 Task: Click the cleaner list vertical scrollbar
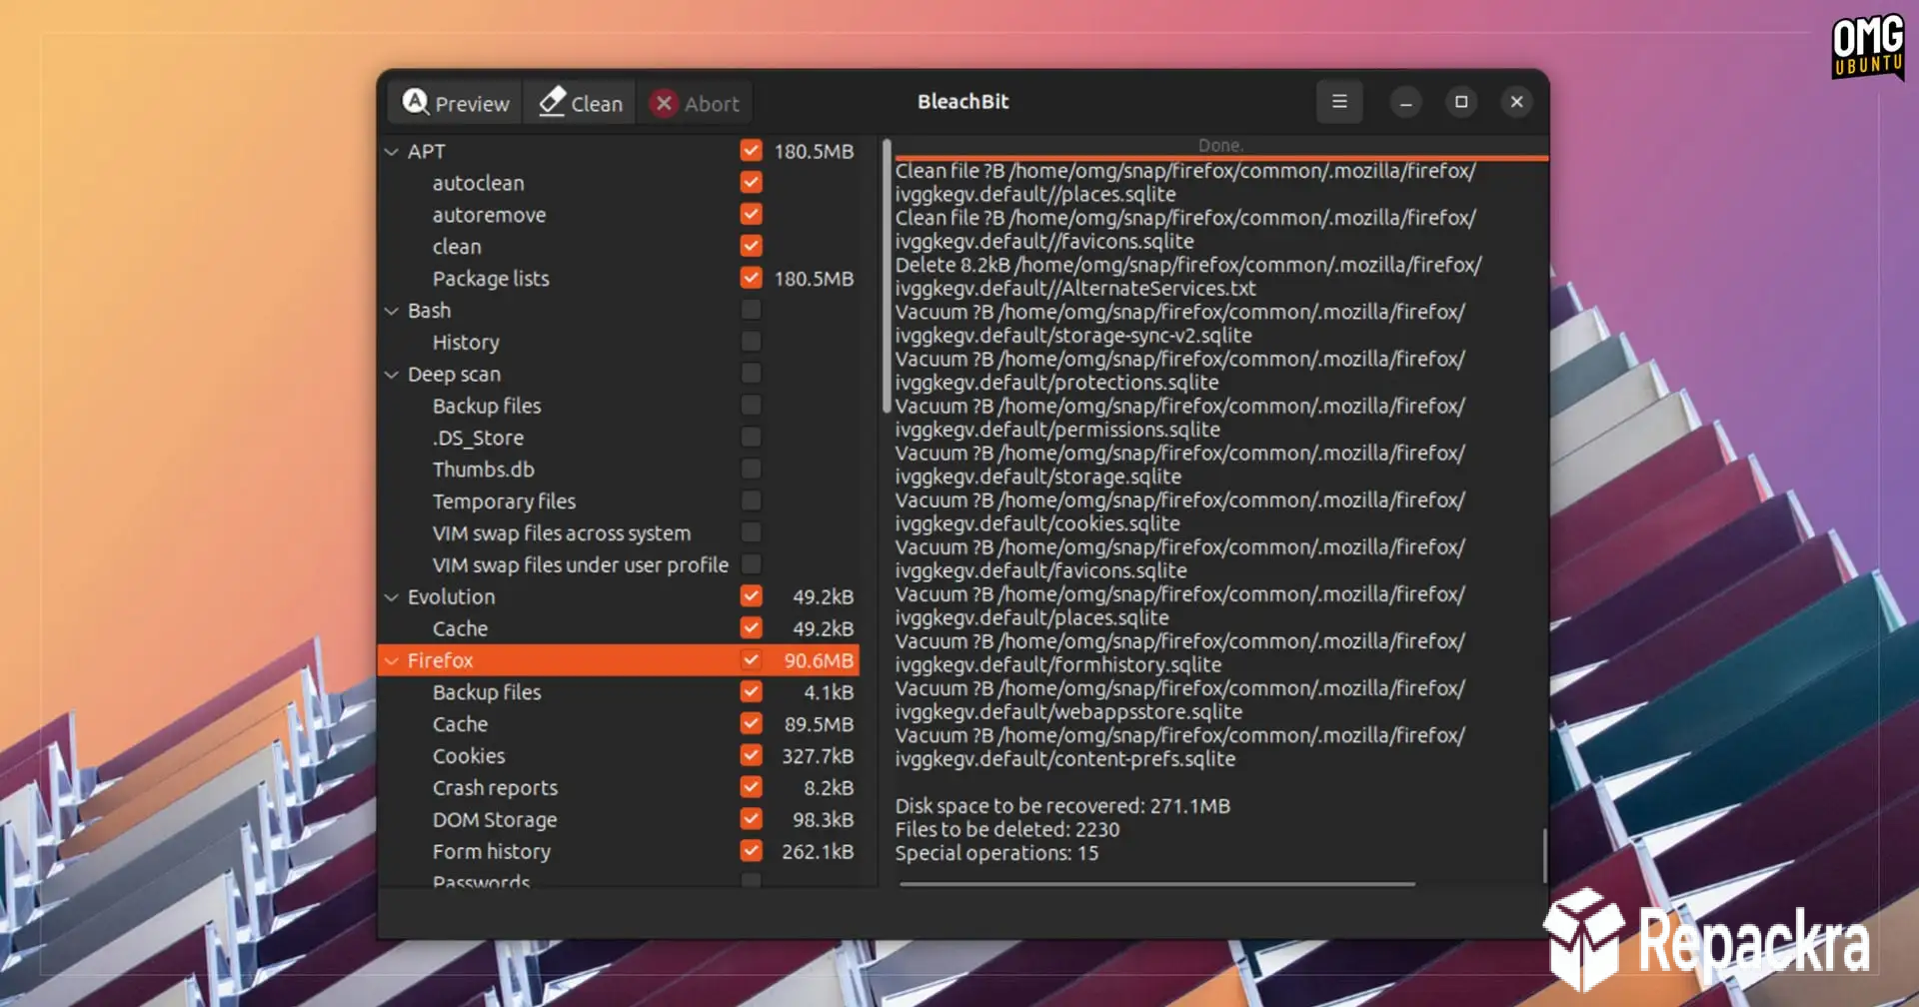tap(887, 277)
